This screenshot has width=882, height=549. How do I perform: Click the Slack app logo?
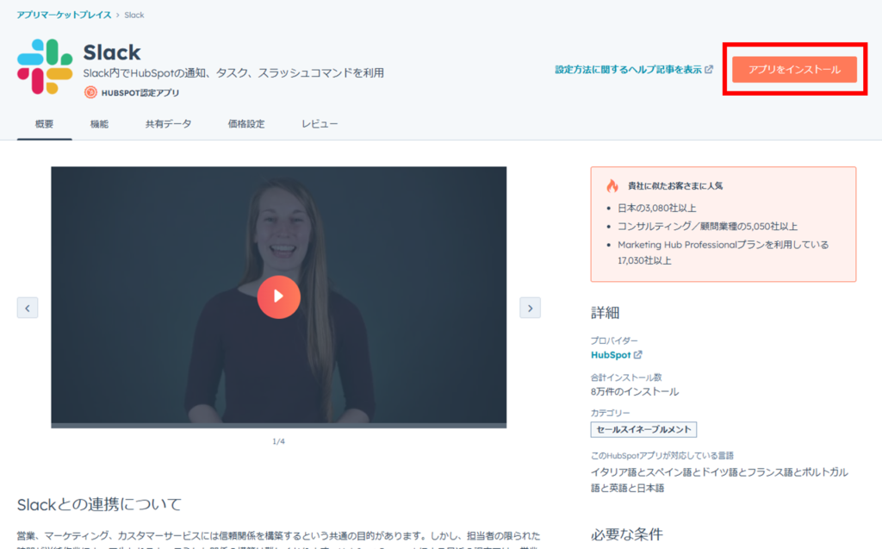point(45,66)
